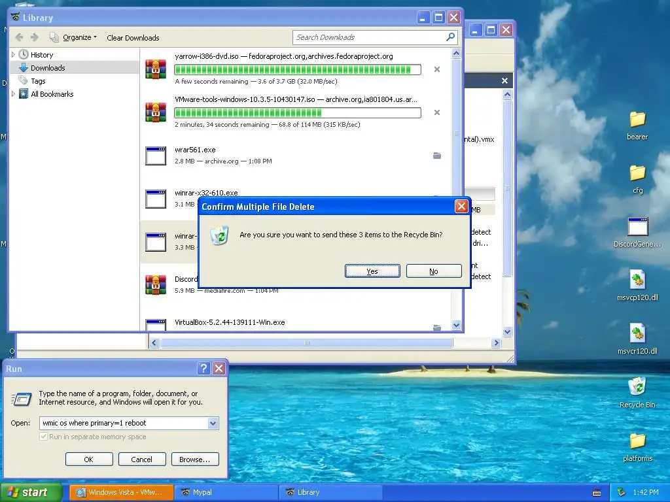Select History in the sidebar
Screen dimensions: 670x502
click(x=41, y=55)
